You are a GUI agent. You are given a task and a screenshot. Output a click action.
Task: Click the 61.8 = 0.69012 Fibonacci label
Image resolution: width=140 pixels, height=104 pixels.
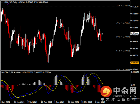coord(123,51)
